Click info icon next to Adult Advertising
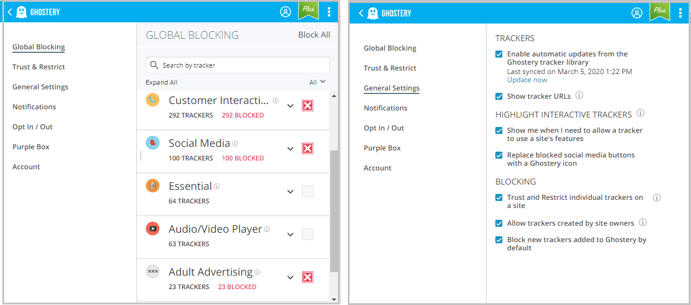The width and height of the screenshot is (691, 305). coord(257,272)
